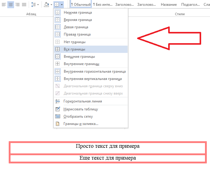The width and height of the screenshot is (210, 173).
Task: Select 'Нижняя граница' from borders menu
Action: coord(78,12)
